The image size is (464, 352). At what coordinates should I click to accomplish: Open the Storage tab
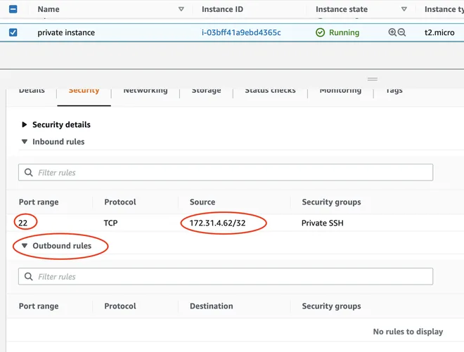coord(206,90)
